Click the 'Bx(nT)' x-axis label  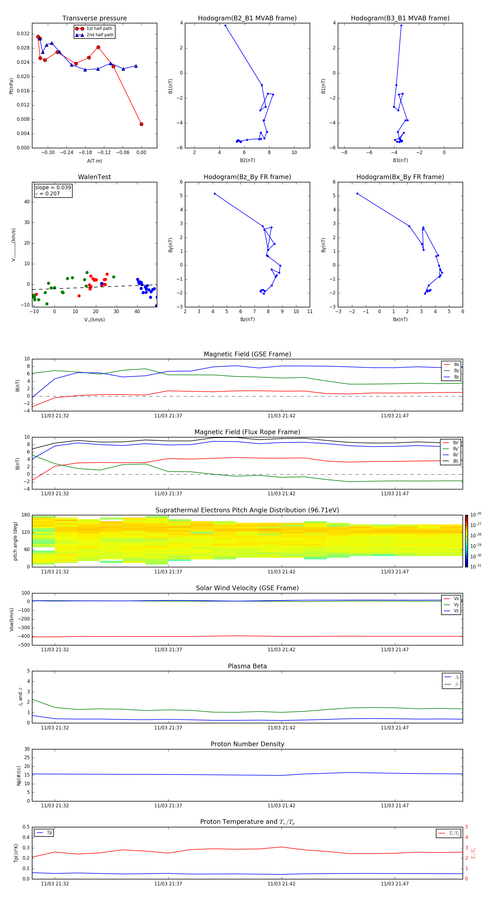click(400, 319)
